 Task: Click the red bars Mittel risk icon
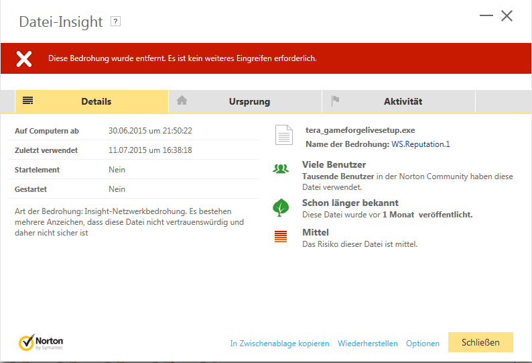coord(281,237)
